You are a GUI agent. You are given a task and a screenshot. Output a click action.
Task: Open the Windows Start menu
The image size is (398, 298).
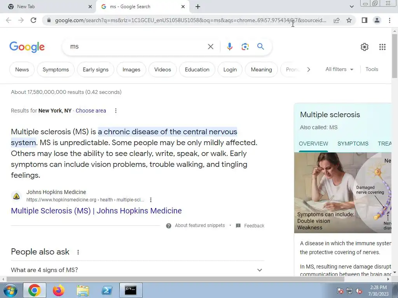coord(10,290)
